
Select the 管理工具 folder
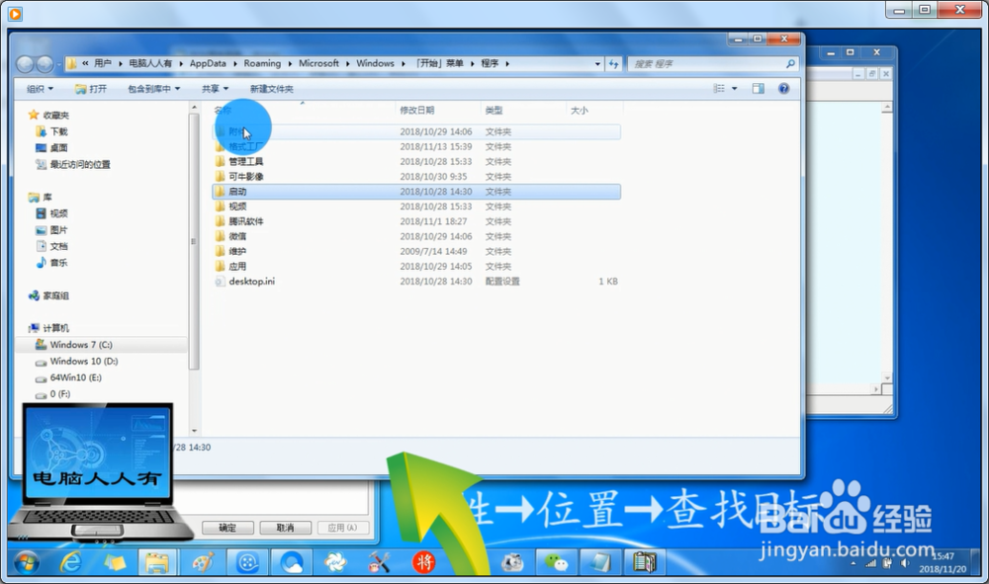(x=416, y=162)
